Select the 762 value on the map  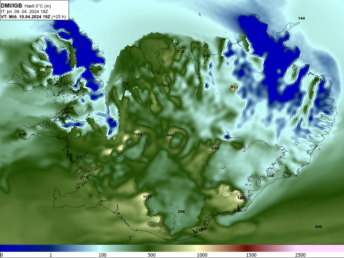click(x=166, y=86)
